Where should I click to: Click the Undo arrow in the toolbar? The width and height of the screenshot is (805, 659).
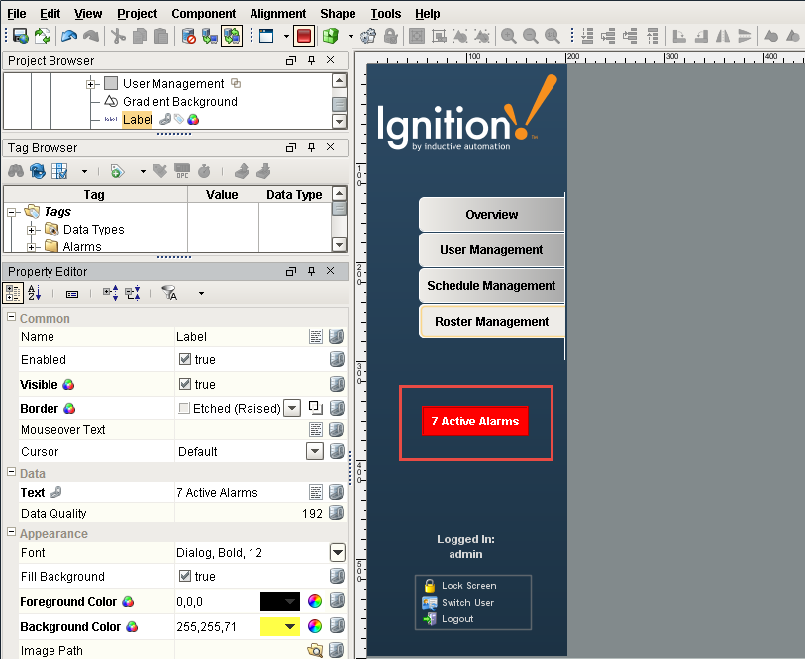point(68,36)
